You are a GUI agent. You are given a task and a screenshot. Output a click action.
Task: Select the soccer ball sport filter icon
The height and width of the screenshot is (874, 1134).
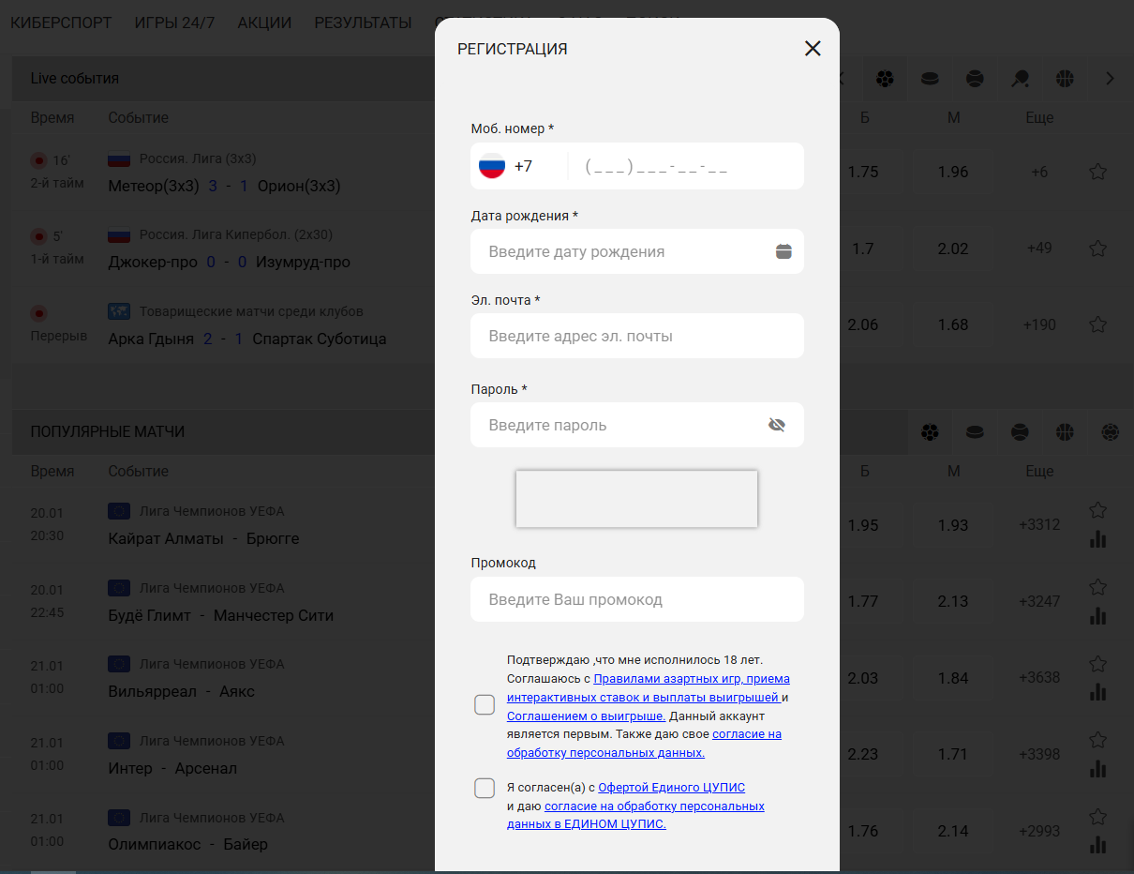click(886, 79)
